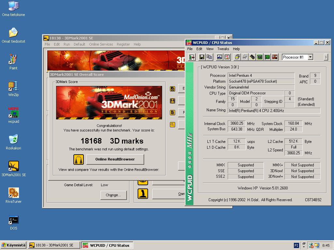Click the Käynnistä start button

[13, 245]
